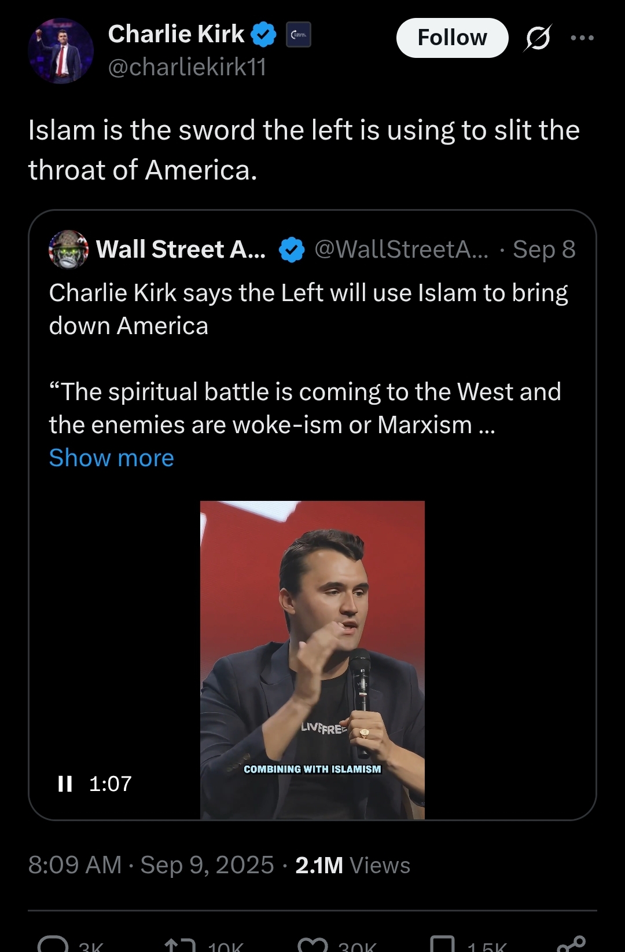The image size is (625, 952).
Task: Click the Wall Street Apes quoted post avatar
Action: tap(68, 250)
